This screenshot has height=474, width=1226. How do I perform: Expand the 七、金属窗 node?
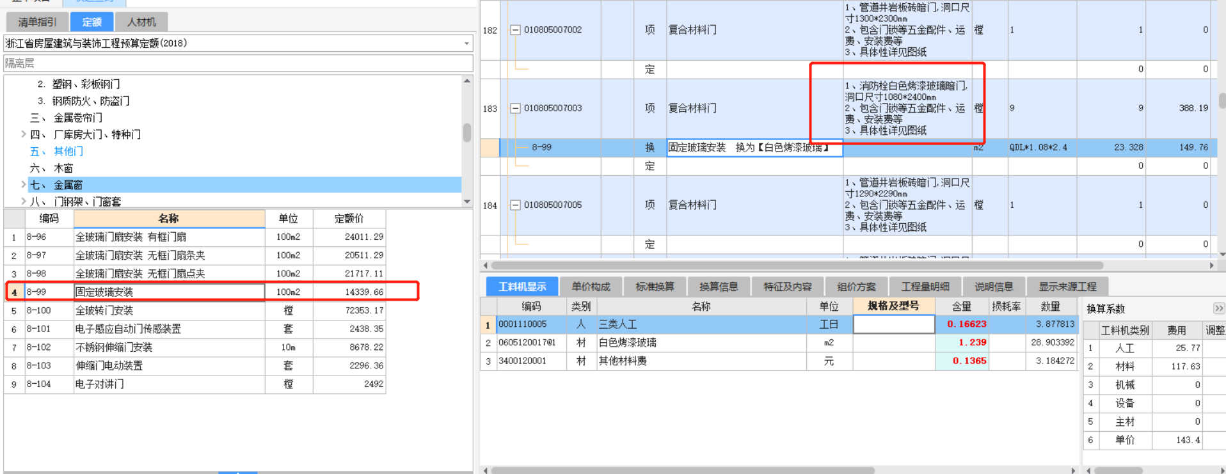point(23,185)
